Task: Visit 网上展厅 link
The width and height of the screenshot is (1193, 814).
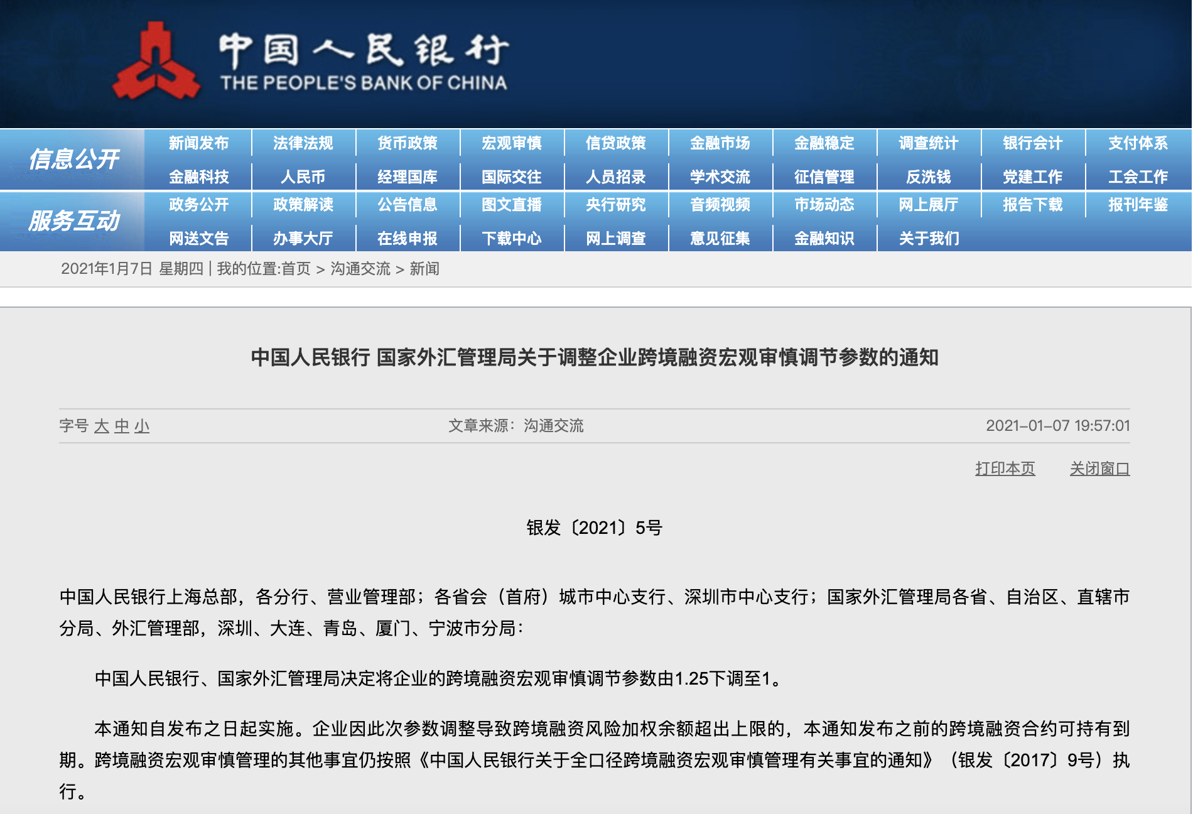Action: (928, 205)
